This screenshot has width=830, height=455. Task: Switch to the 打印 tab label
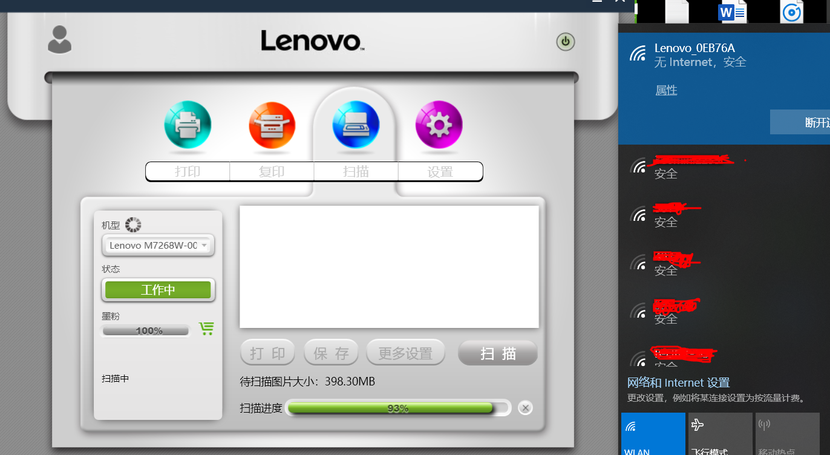[x=188, y=172]
